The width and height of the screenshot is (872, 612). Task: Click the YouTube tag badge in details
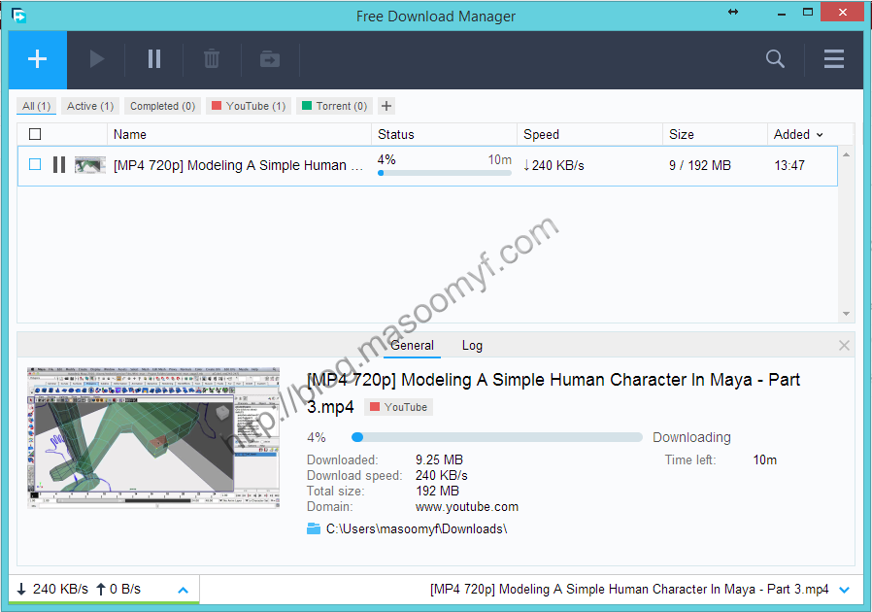point(398,407)
